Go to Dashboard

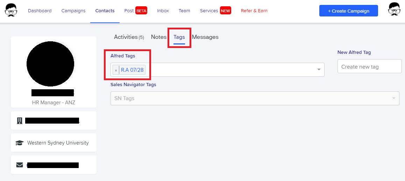[40, 11]
